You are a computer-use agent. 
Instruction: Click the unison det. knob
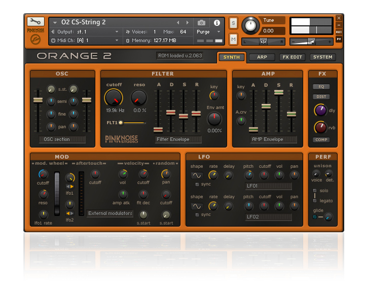point(329,173)
